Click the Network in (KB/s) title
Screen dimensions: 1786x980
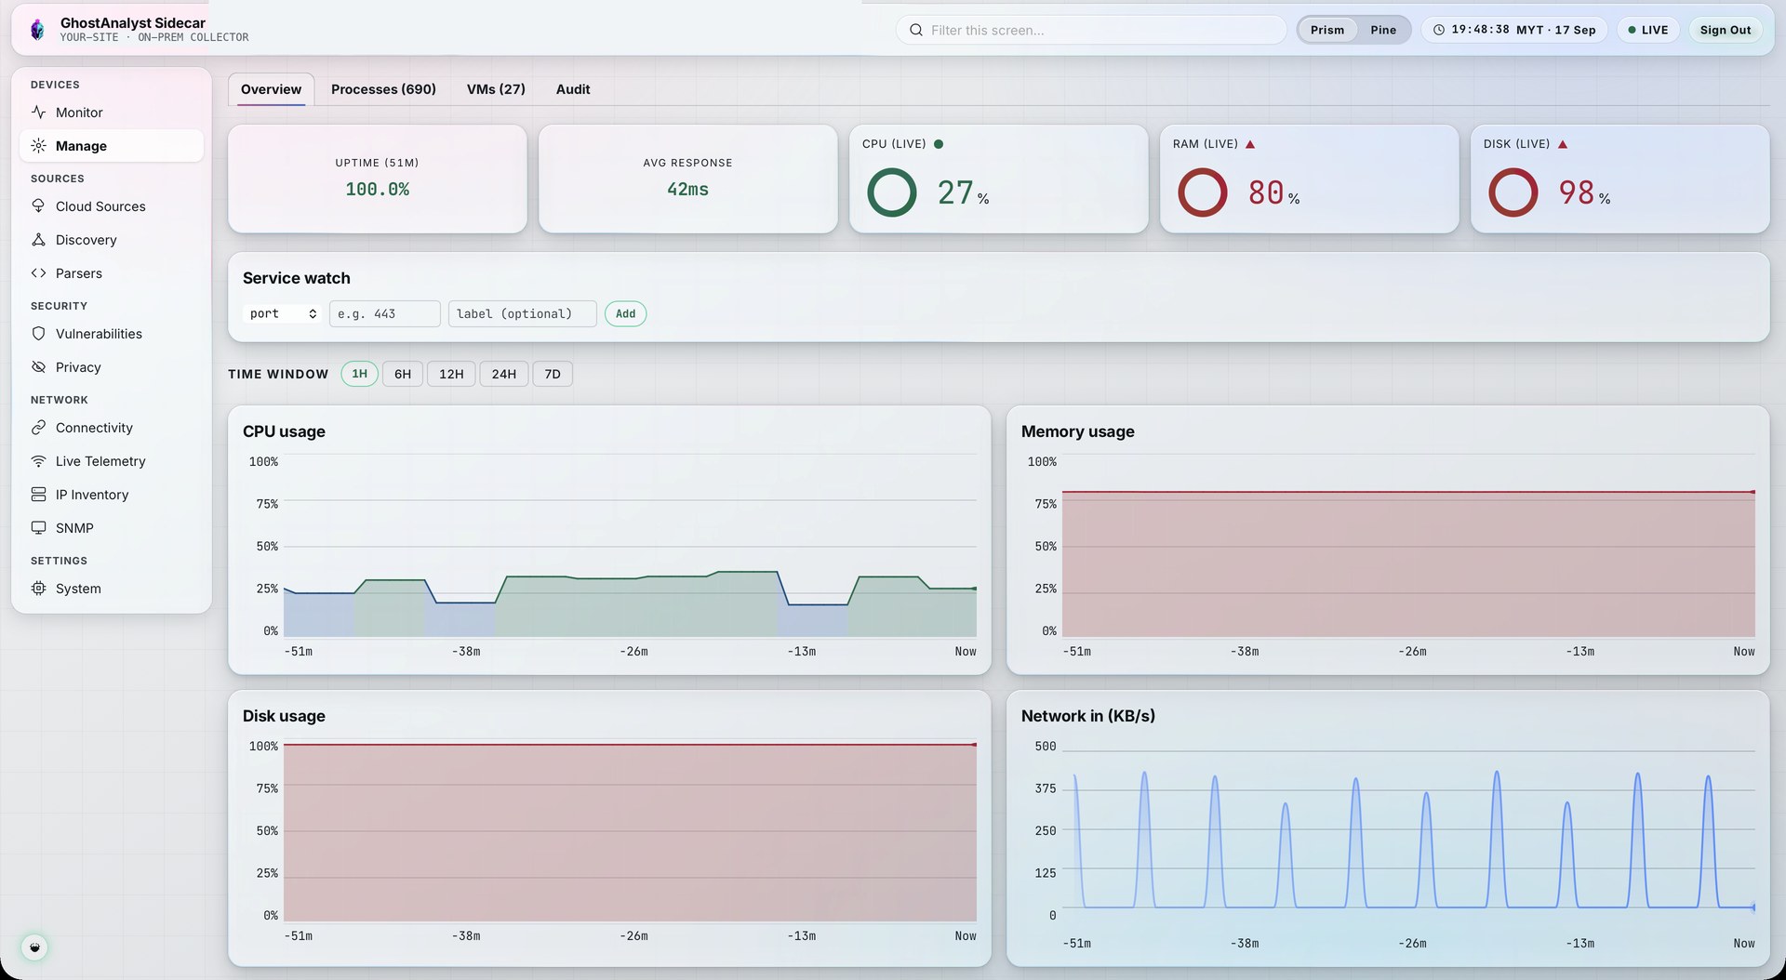point(1088,716)
